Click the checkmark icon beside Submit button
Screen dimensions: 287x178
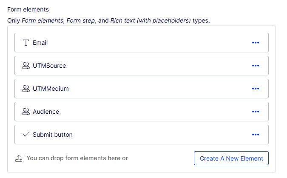(x=26, y=135)
